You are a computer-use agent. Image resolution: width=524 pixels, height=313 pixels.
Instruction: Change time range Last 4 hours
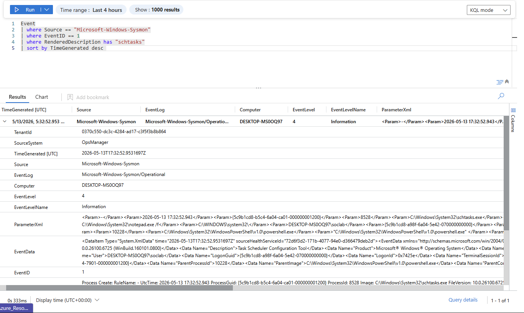(91, 10)
